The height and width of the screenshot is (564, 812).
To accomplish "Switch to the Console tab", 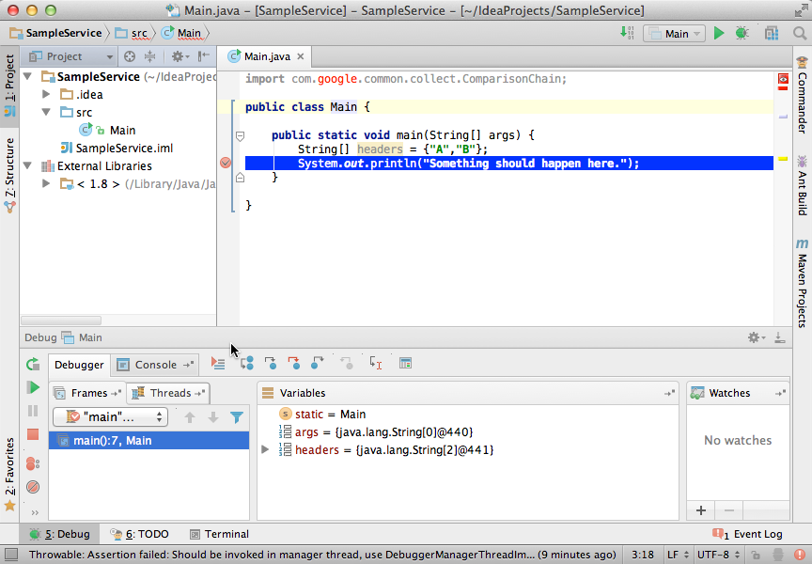I will click(155, 365).
